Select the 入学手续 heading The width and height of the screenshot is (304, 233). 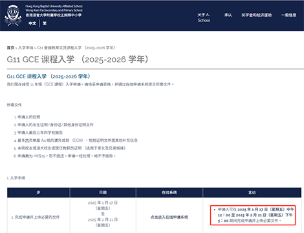coord(16,178)
